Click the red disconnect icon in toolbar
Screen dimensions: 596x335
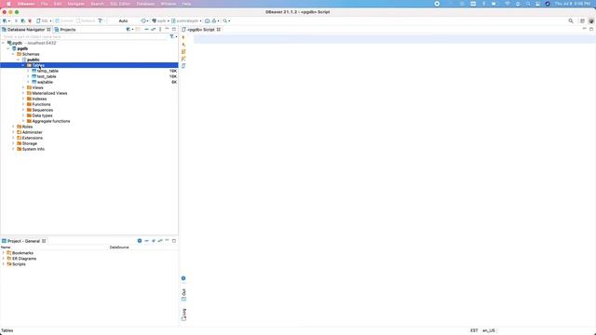pos(30,20)
